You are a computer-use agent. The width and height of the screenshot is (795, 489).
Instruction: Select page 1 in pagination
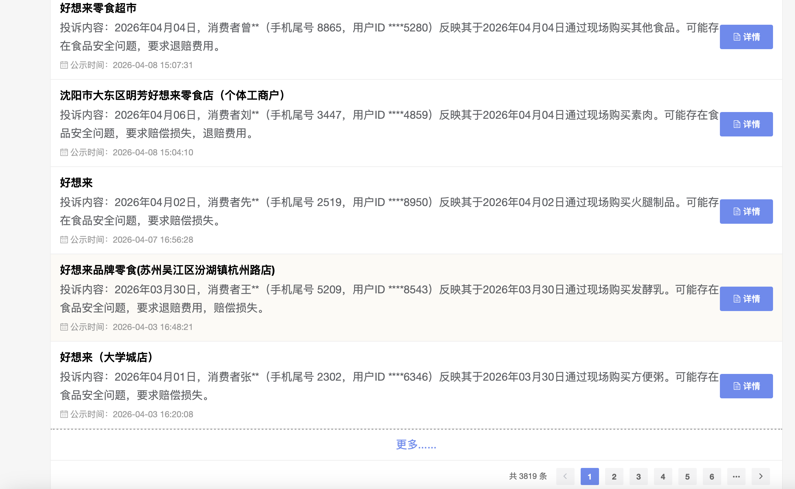(589, 476)
